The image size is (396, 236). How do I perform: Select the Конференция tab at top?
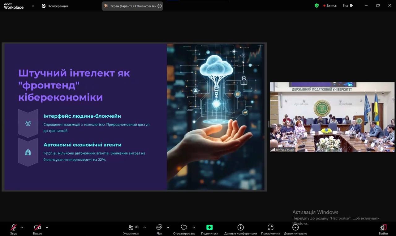[x=55, y=6]
